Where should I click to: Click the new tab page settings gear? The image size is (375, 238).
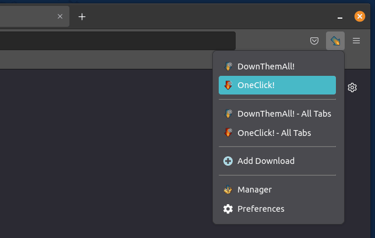click(x=352, y=87)
